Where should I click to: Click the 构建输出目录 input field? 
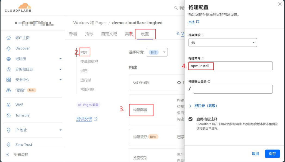pos(233,89)
